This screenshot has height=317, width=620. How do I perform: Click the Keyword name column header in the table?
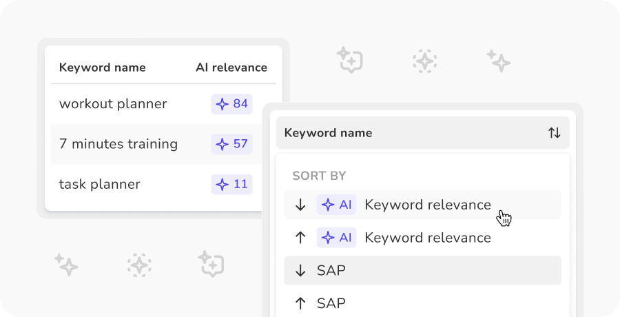(x=103, y=68)
